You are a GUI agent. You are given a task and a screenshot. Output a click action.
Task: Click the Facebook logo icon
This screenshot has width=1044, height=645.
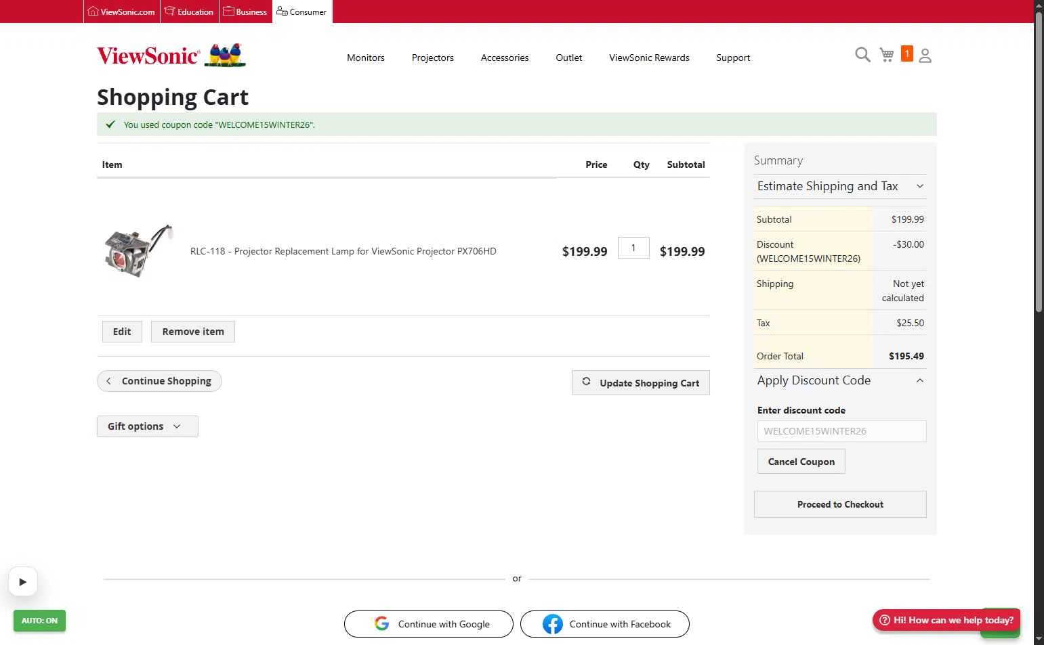(553, 624)
